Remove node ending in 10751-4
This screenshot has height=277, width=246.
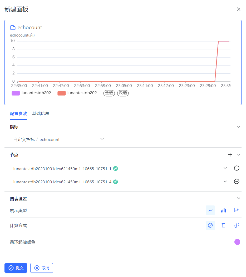tap(237, 182)
